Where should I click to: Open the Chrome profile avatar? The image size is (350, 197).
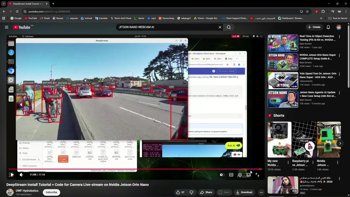click(339, 11)
